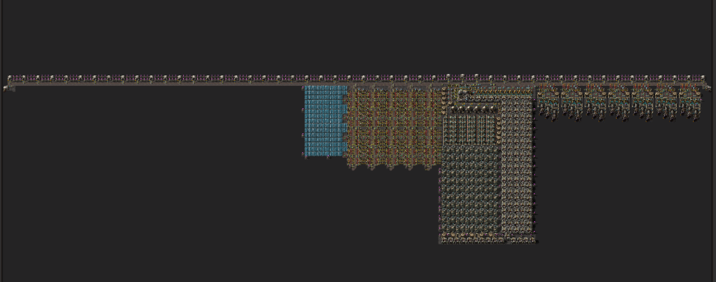Click the fourth of seven small right-side modules
This screenshot has width=716, height=282.
[x=619, y=102]
